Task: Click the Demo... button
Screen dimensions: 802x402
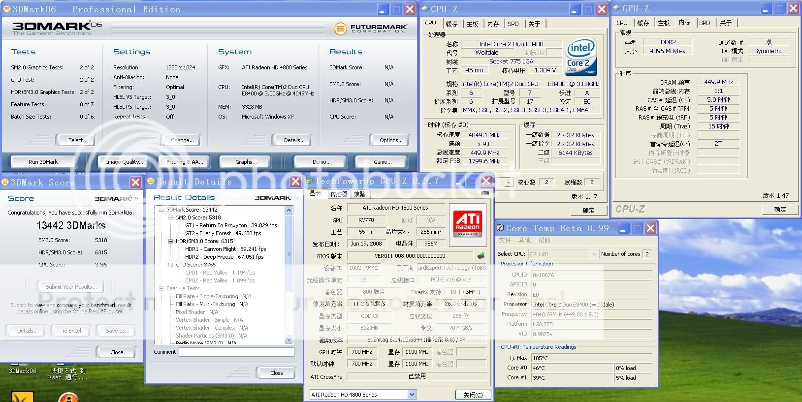Action: coord(321,162)
